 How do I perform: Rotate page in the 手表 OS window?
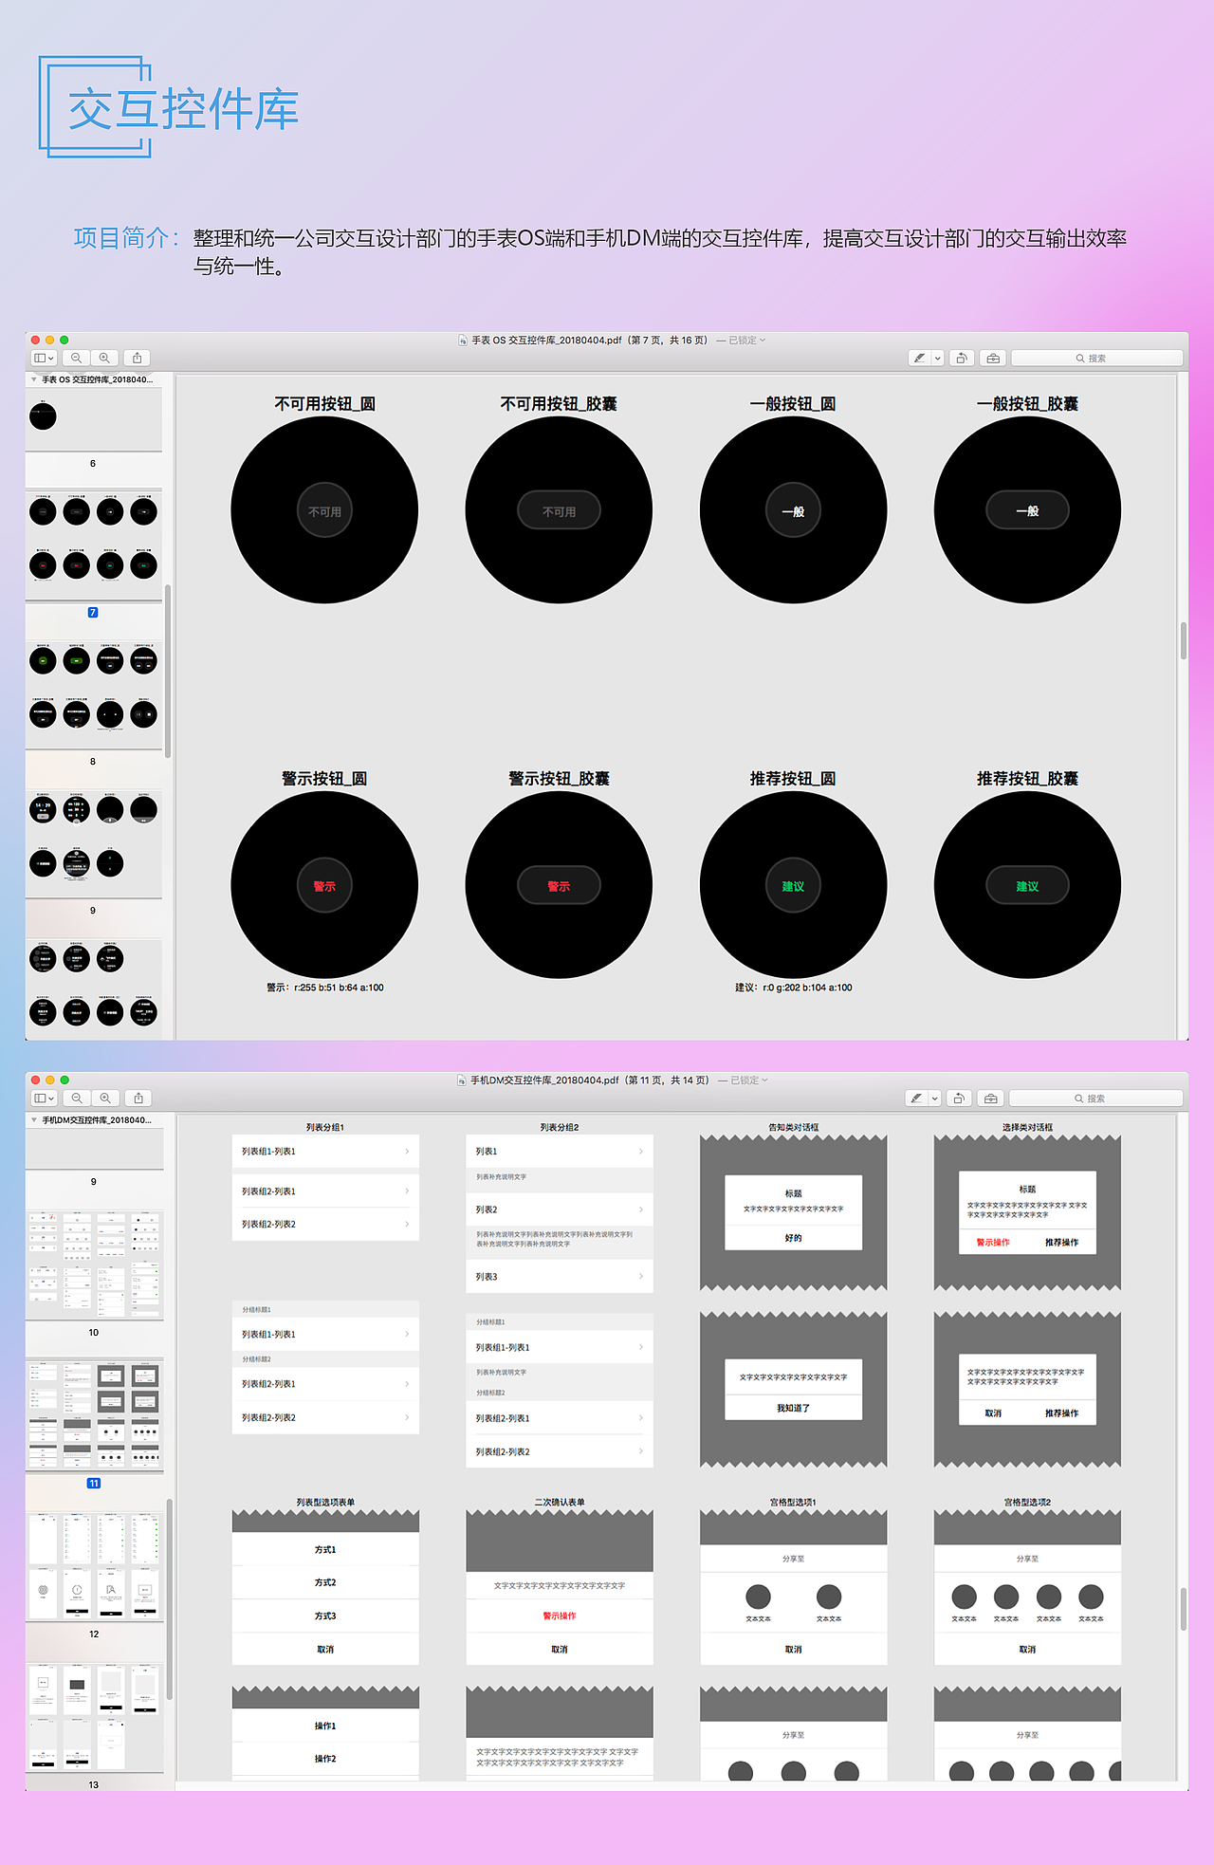(x=962, y=358)
